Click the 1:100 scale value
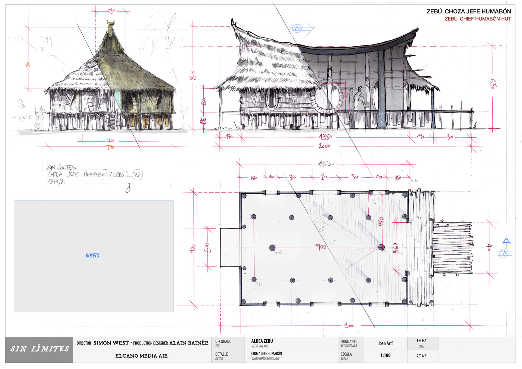Image resolution: width=522 pixels, height=369 pixels. (x=385, y=355)
